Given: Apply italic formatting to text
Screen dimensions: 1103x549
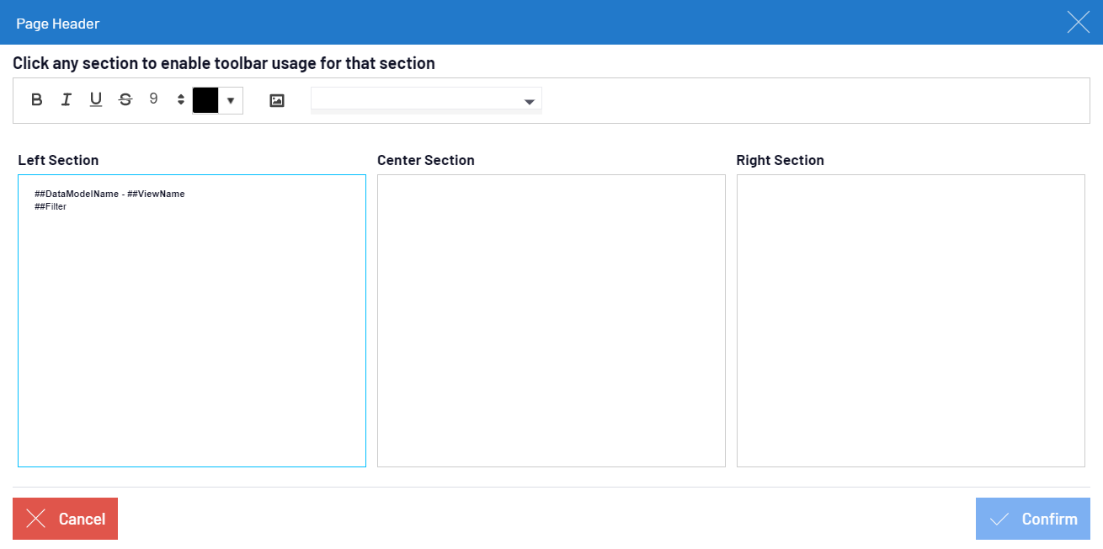Looking at the screenshot, I should pyautogui.click(x=66, y=100).
